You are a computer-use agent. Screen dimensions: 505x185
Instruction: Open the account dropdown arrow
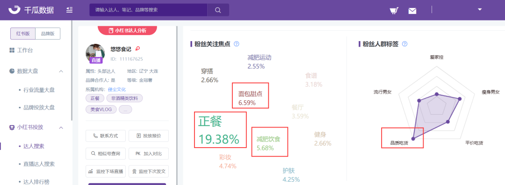(x=480, y=10)
